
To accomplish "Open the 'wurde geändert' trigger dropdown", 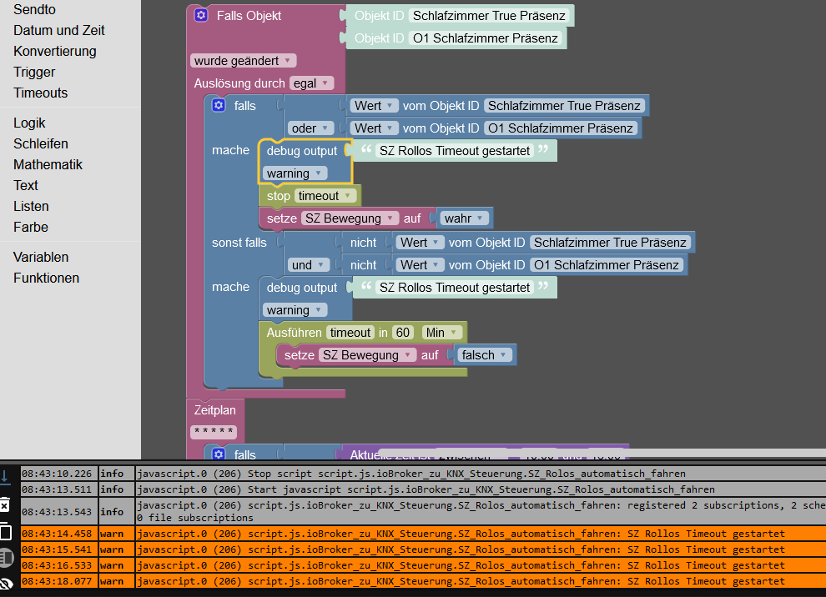I will pos(243,61).
